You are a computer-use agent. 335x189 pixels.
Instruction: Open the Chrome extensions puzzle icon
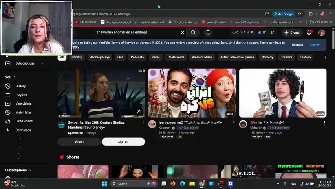click(311, 14)
